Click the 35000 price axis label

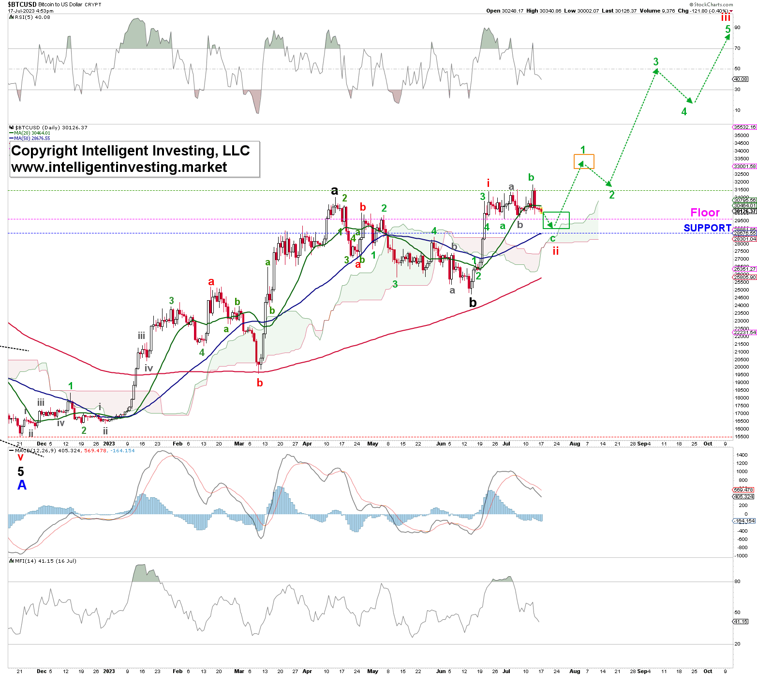[x=742, y=136]
